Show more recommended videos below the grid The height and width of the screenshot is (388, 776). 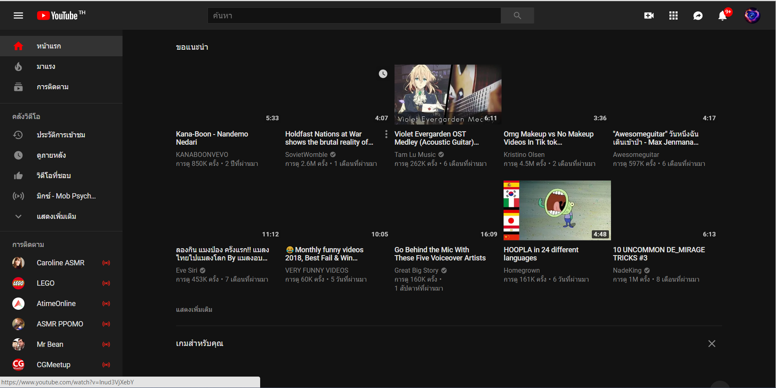point(194,310)
